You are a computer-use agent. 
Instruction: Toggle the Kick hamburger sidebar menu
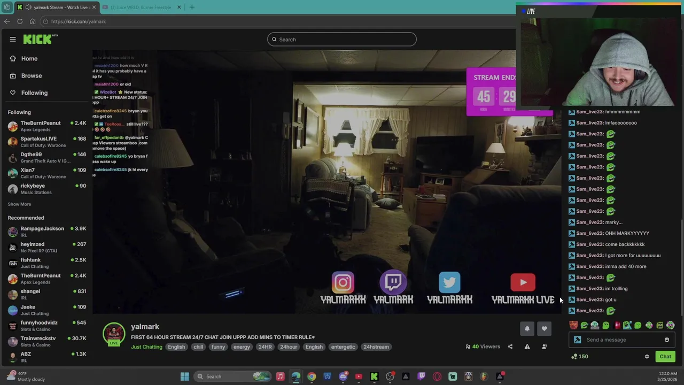[12, 39]
